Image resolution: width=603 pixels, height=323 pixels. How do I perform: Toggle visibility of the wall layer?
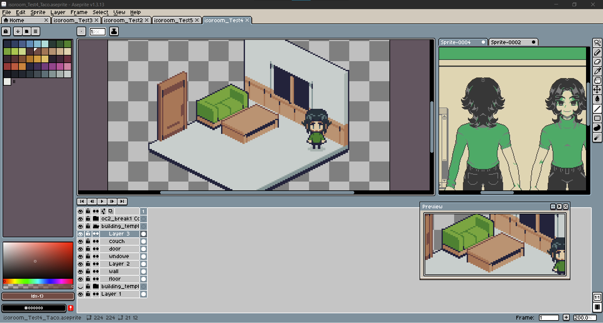pos(80,271)
